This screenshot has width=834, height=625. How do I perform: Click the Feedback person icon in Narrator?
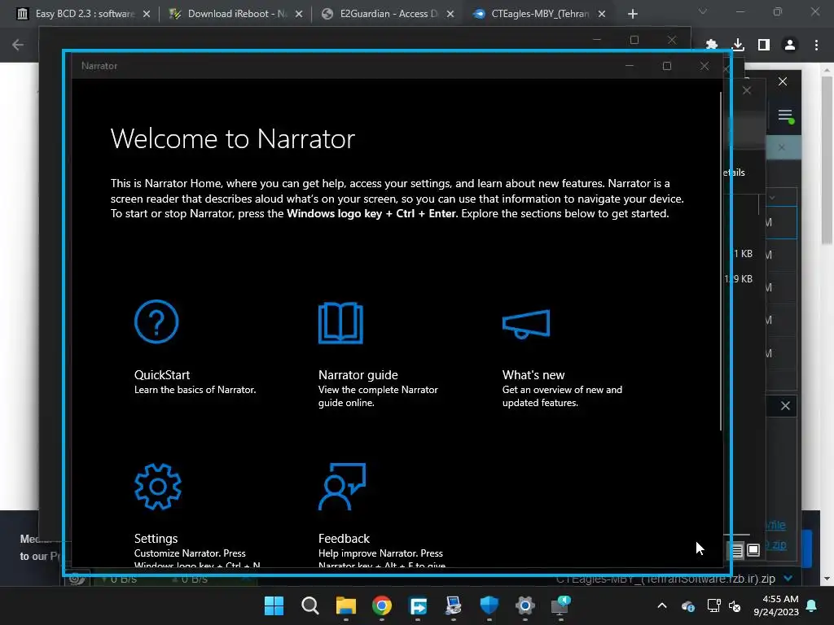tap(342, 487)
